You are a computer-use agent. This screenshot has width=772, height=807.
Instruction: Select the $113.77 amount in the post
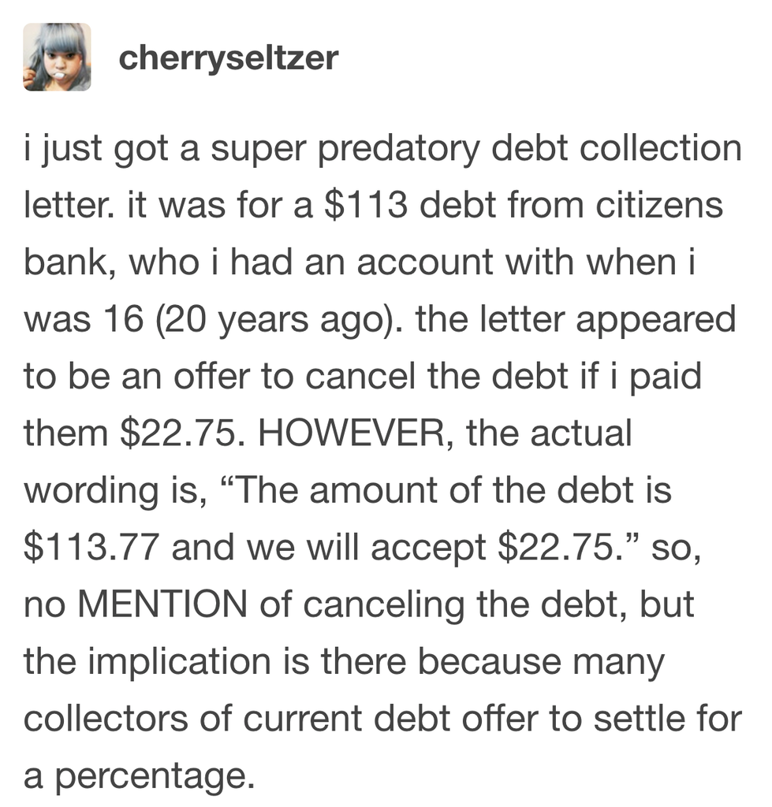pyautogui.click(x=91, y=547)
